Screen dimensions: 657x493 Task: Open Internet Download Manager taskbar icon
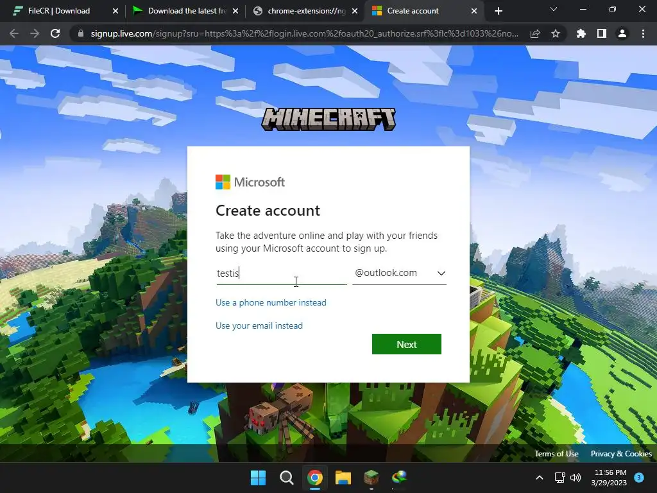click(399, 478)
